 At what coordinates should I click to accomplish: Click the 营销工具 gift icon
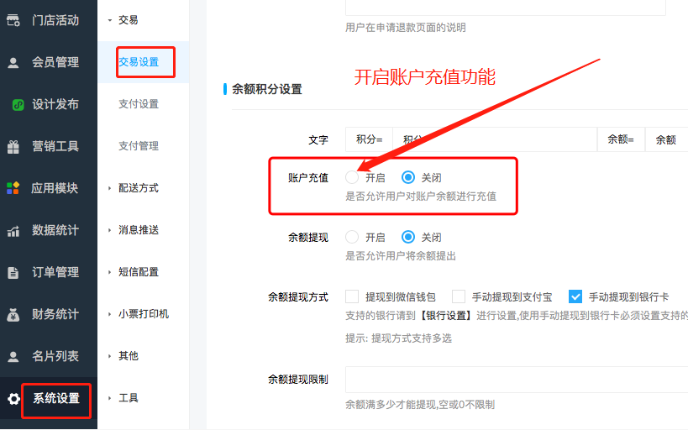[13, 146]
